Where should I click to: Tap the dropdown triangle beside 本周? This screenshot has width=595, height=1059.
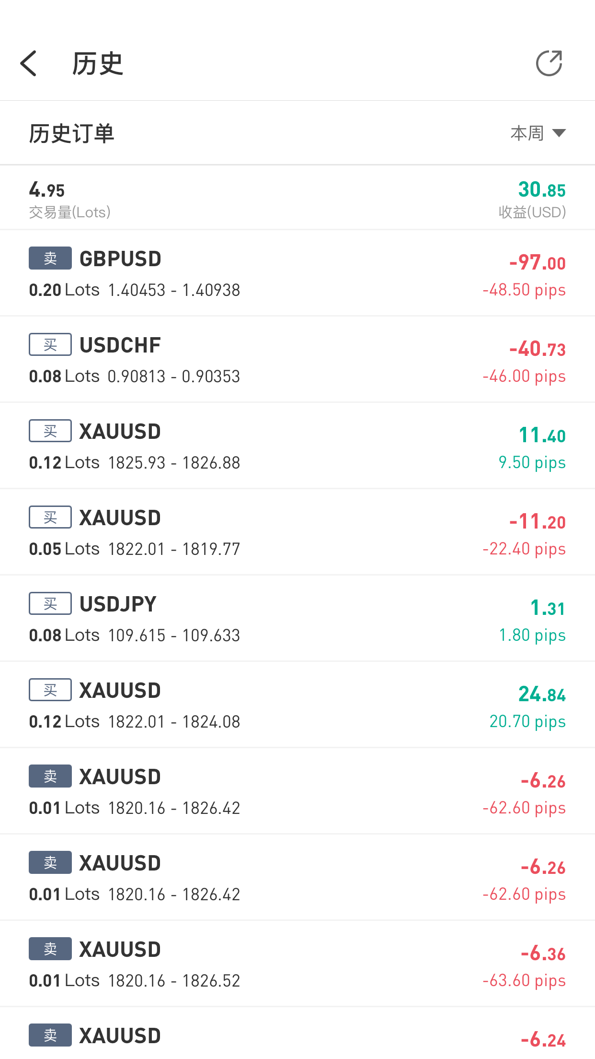point(559,133)
